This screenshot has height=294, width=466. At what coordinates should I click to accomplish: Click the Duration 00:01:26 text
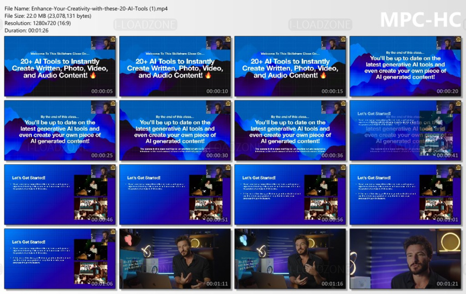tap(26, 30)
